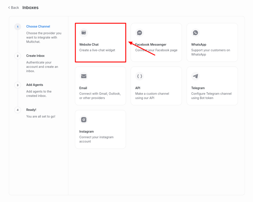Click the Website Chat widget icon
The image size is (253, 203).
click(84, 33)
